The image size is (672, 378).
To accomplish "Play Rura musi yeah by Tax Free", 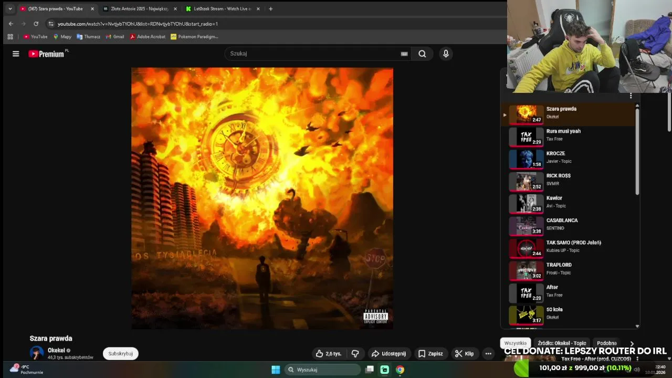I will click(569, 136).
